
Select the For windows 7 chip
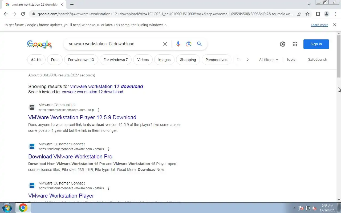116,60
